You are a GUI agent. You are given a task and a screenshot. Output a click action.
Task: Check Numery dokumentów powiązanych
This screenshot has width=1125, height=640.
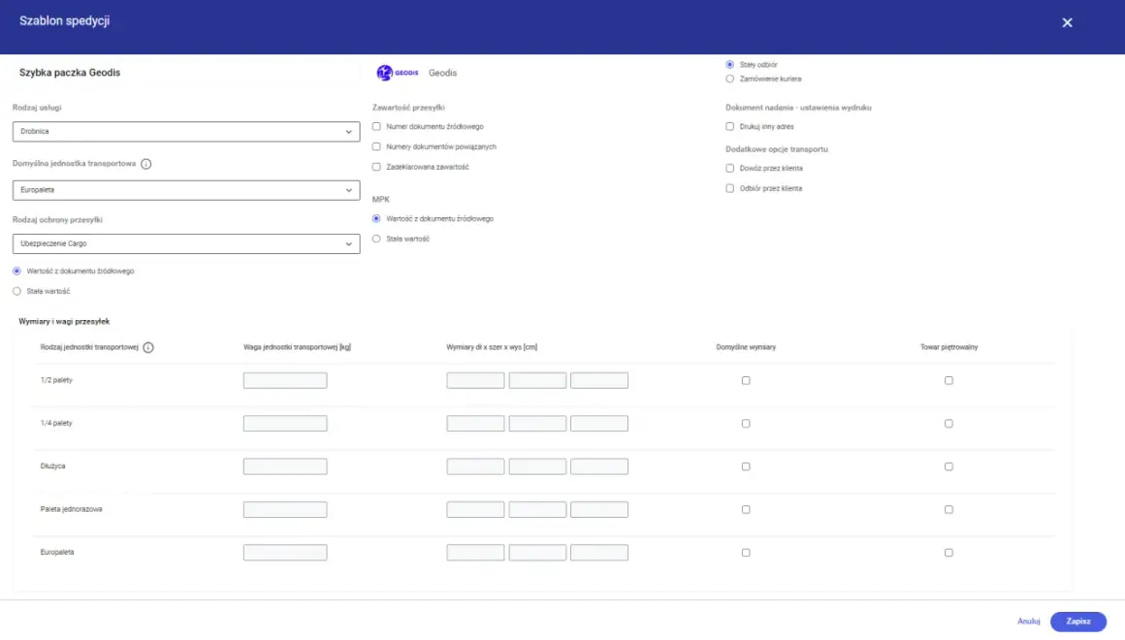(376, 146)
